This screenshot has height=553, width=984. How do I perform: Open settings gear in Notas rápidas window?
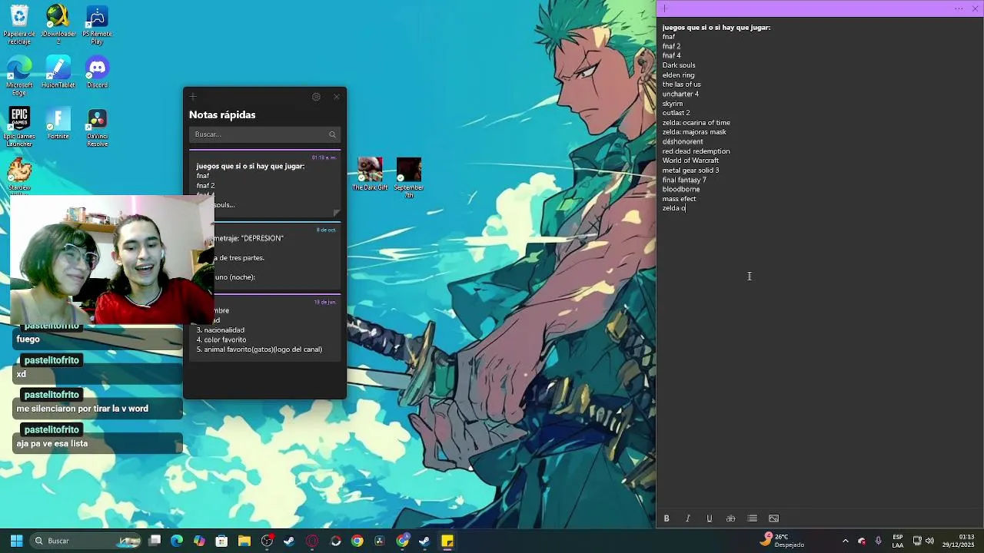[x=316, y=97]
